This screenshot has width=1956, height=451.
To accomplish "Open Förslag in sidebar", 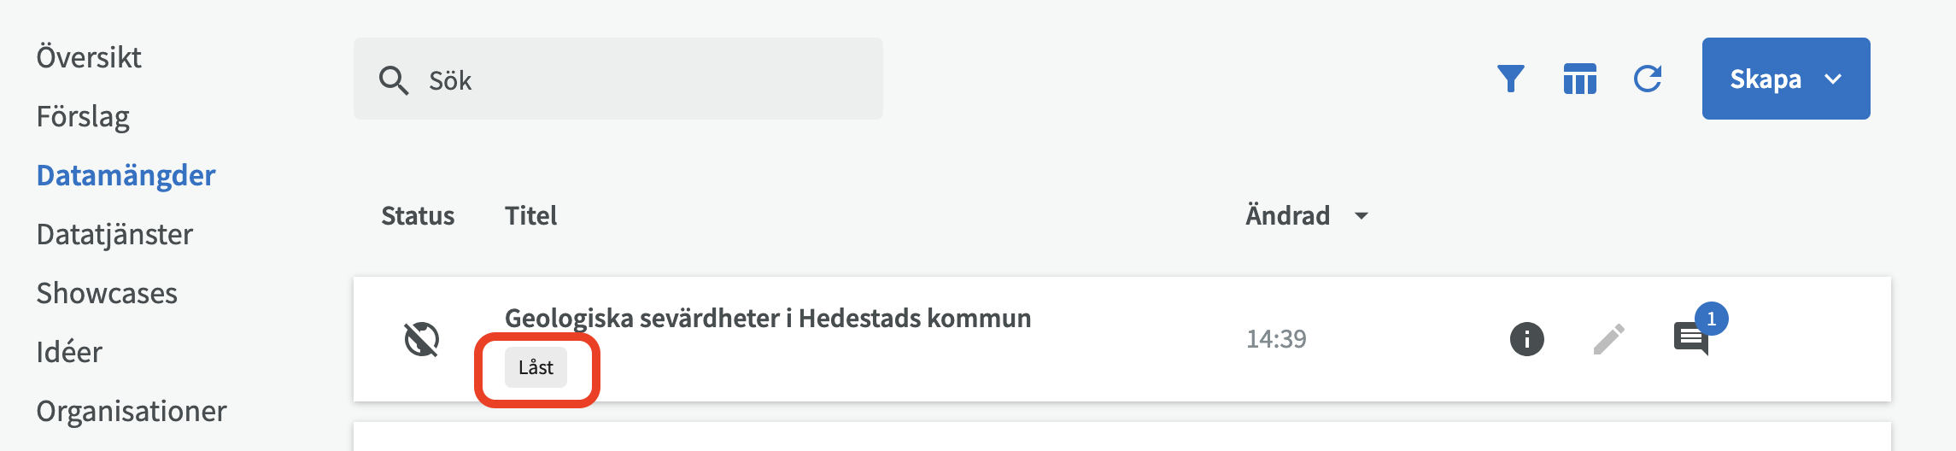I will 83,116.
